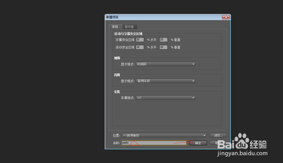Click the 活动安全区域 horizontal value 10 field
This screenshot has width=283, height=163.
140,47
